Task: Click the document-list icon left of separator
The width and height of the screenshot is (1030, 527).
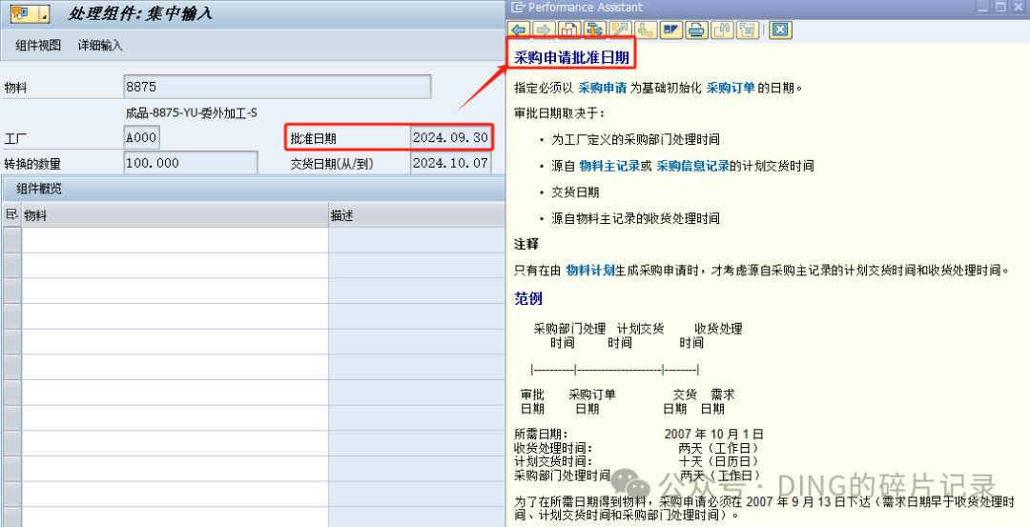Action: click(x=748, y=30)
